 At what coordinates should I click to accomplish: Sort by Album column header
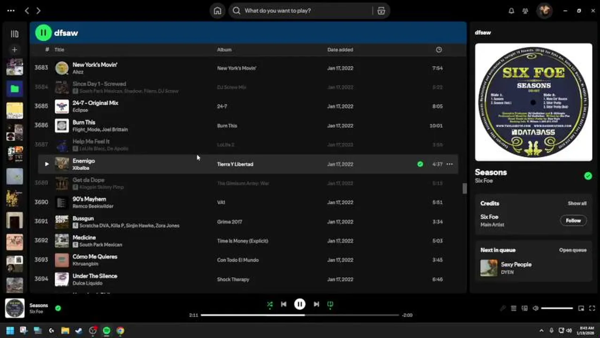click(224, 50)
